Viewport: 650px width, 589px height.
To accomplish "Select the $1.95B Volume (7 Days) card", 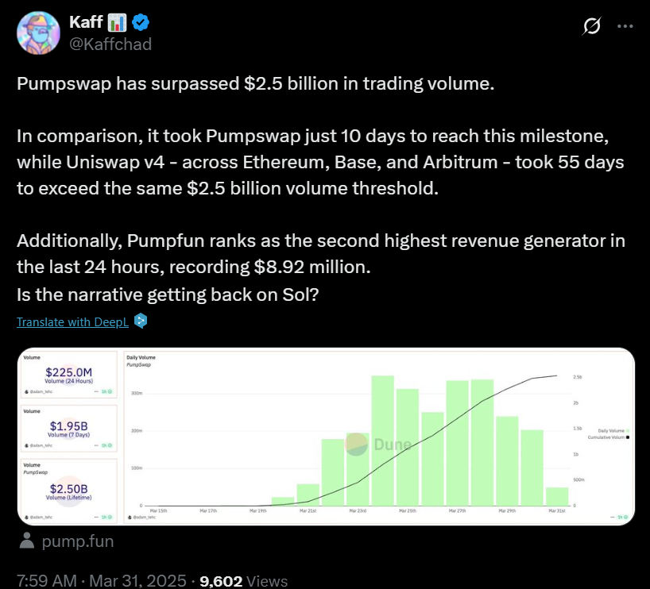I will coord(69,429).
